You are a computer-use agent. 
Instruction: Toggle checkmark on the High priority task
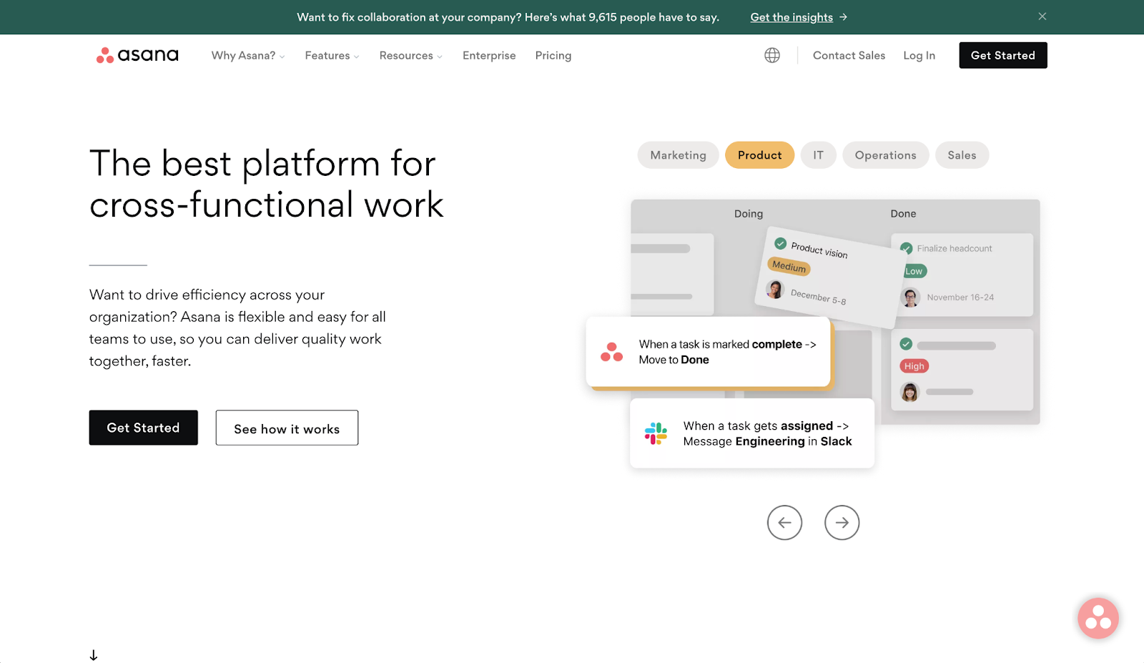point(906,344)
